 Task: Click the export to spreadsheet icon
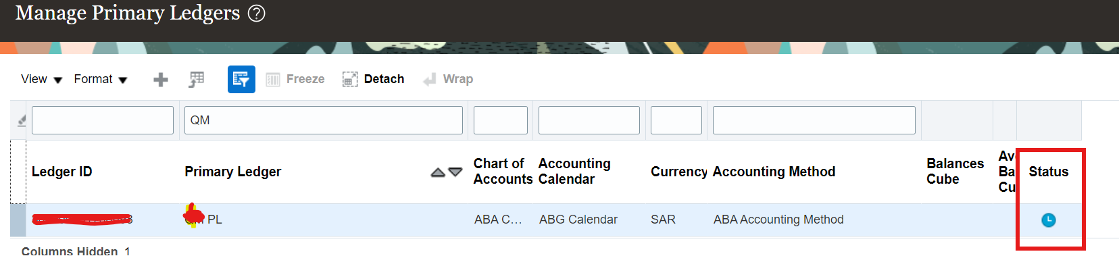click(x=197, y=80)
